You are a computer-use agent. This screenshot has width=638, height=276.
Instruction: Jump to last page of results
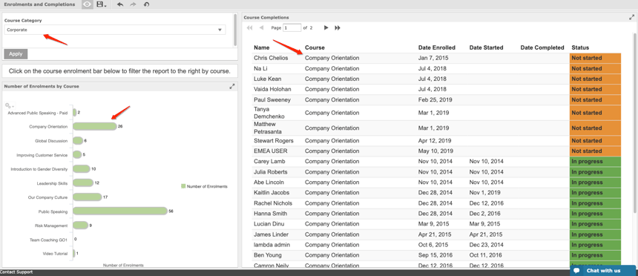(338, 27)
